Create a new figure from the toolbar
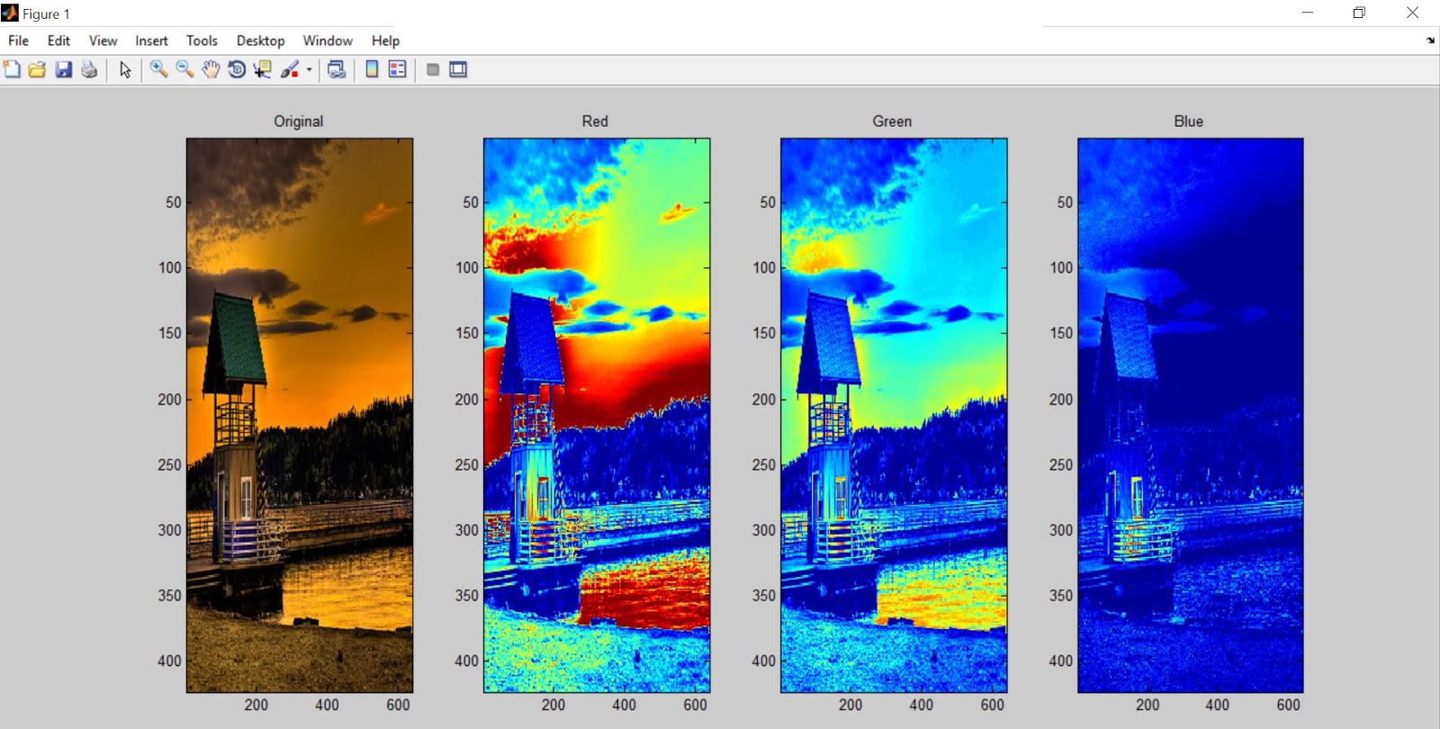This screenshot has height=729, width=1440. click(12, 69)
